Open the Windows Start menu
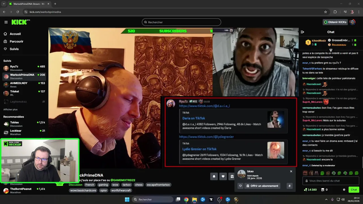The width and height of the screenshot is (363, 204). (127, 199)
